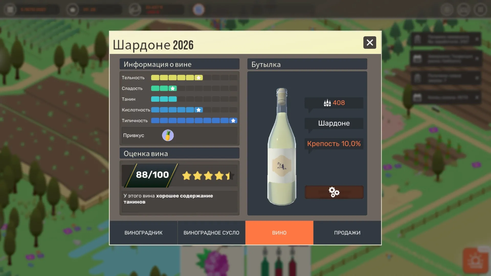Click the Кислотность star marker on the bar

coord(199,110)
